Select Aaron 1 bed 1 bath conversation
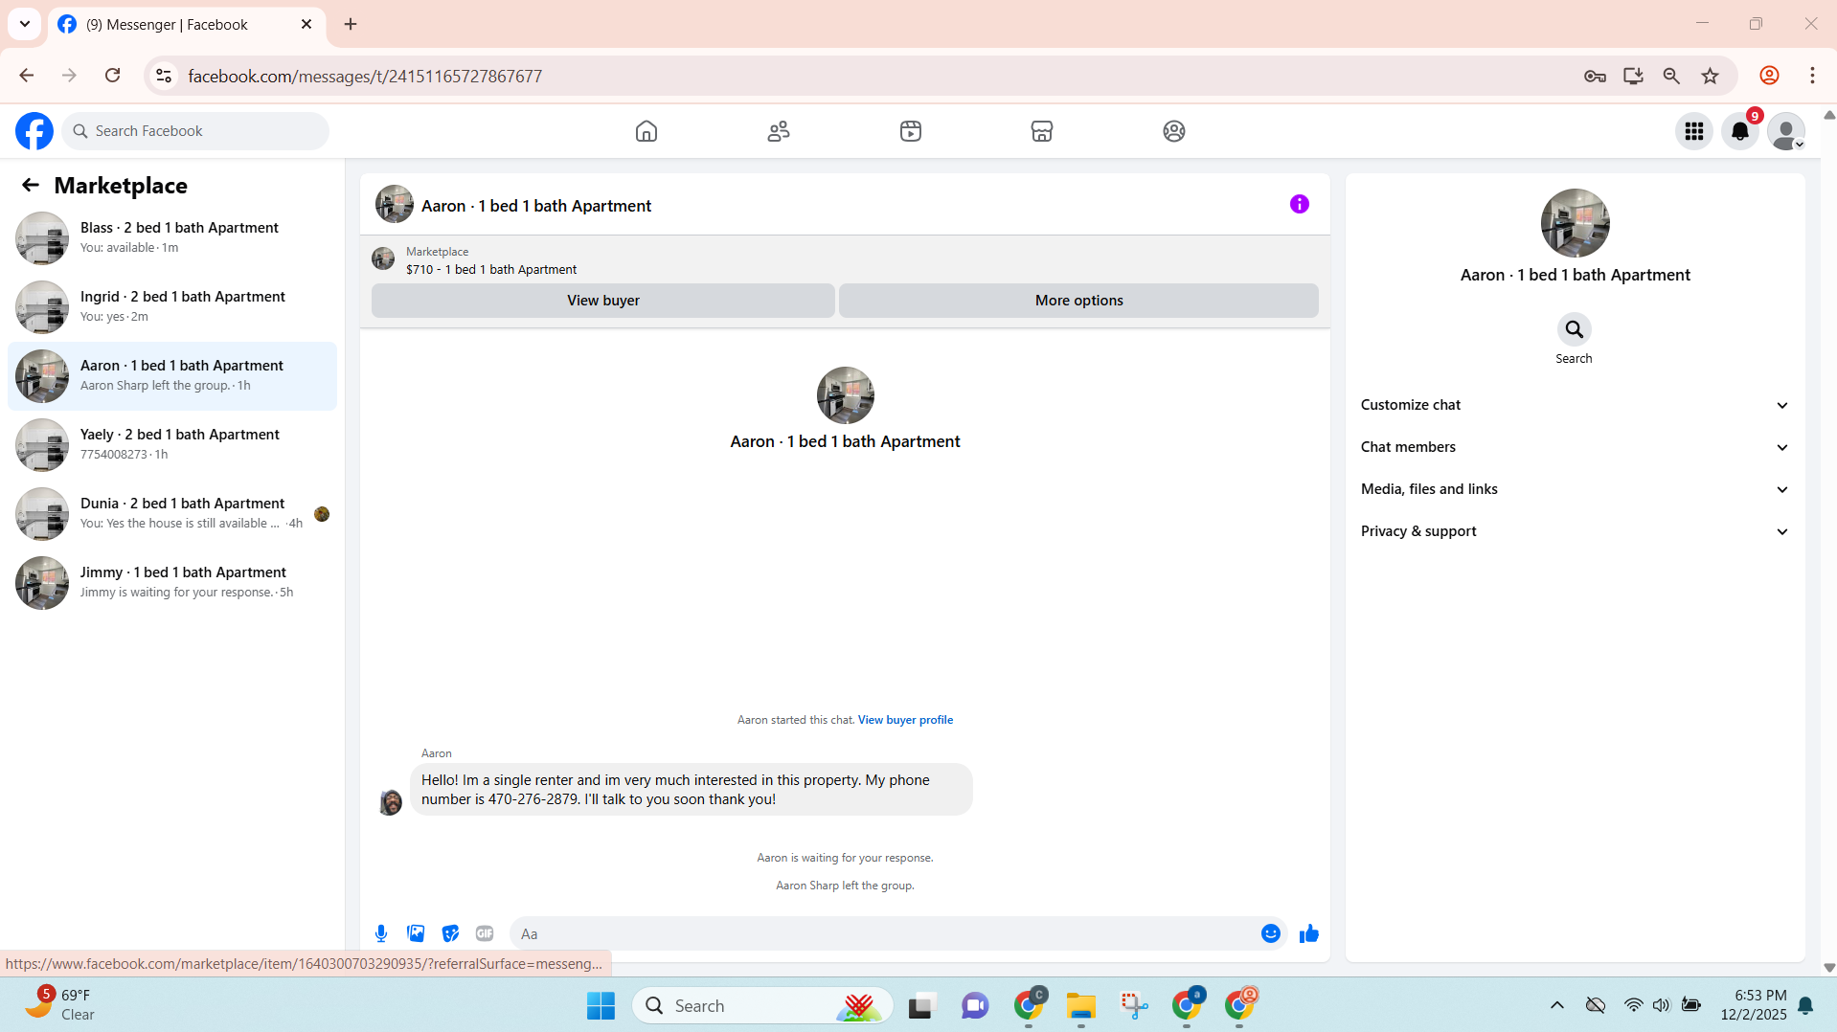Viewport: 1837px width, 1032px height. point(172,375)
